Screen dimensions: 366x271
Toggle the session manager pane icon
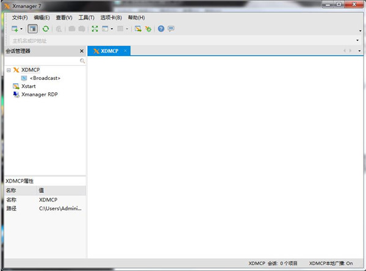tap(33, 29)
